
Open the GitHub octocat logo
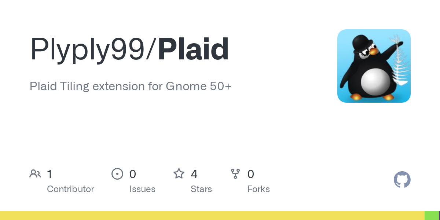pos(402,180)
